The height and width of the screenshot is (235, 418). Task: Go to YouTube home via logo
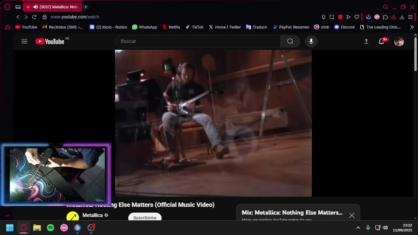coord(50,41)
